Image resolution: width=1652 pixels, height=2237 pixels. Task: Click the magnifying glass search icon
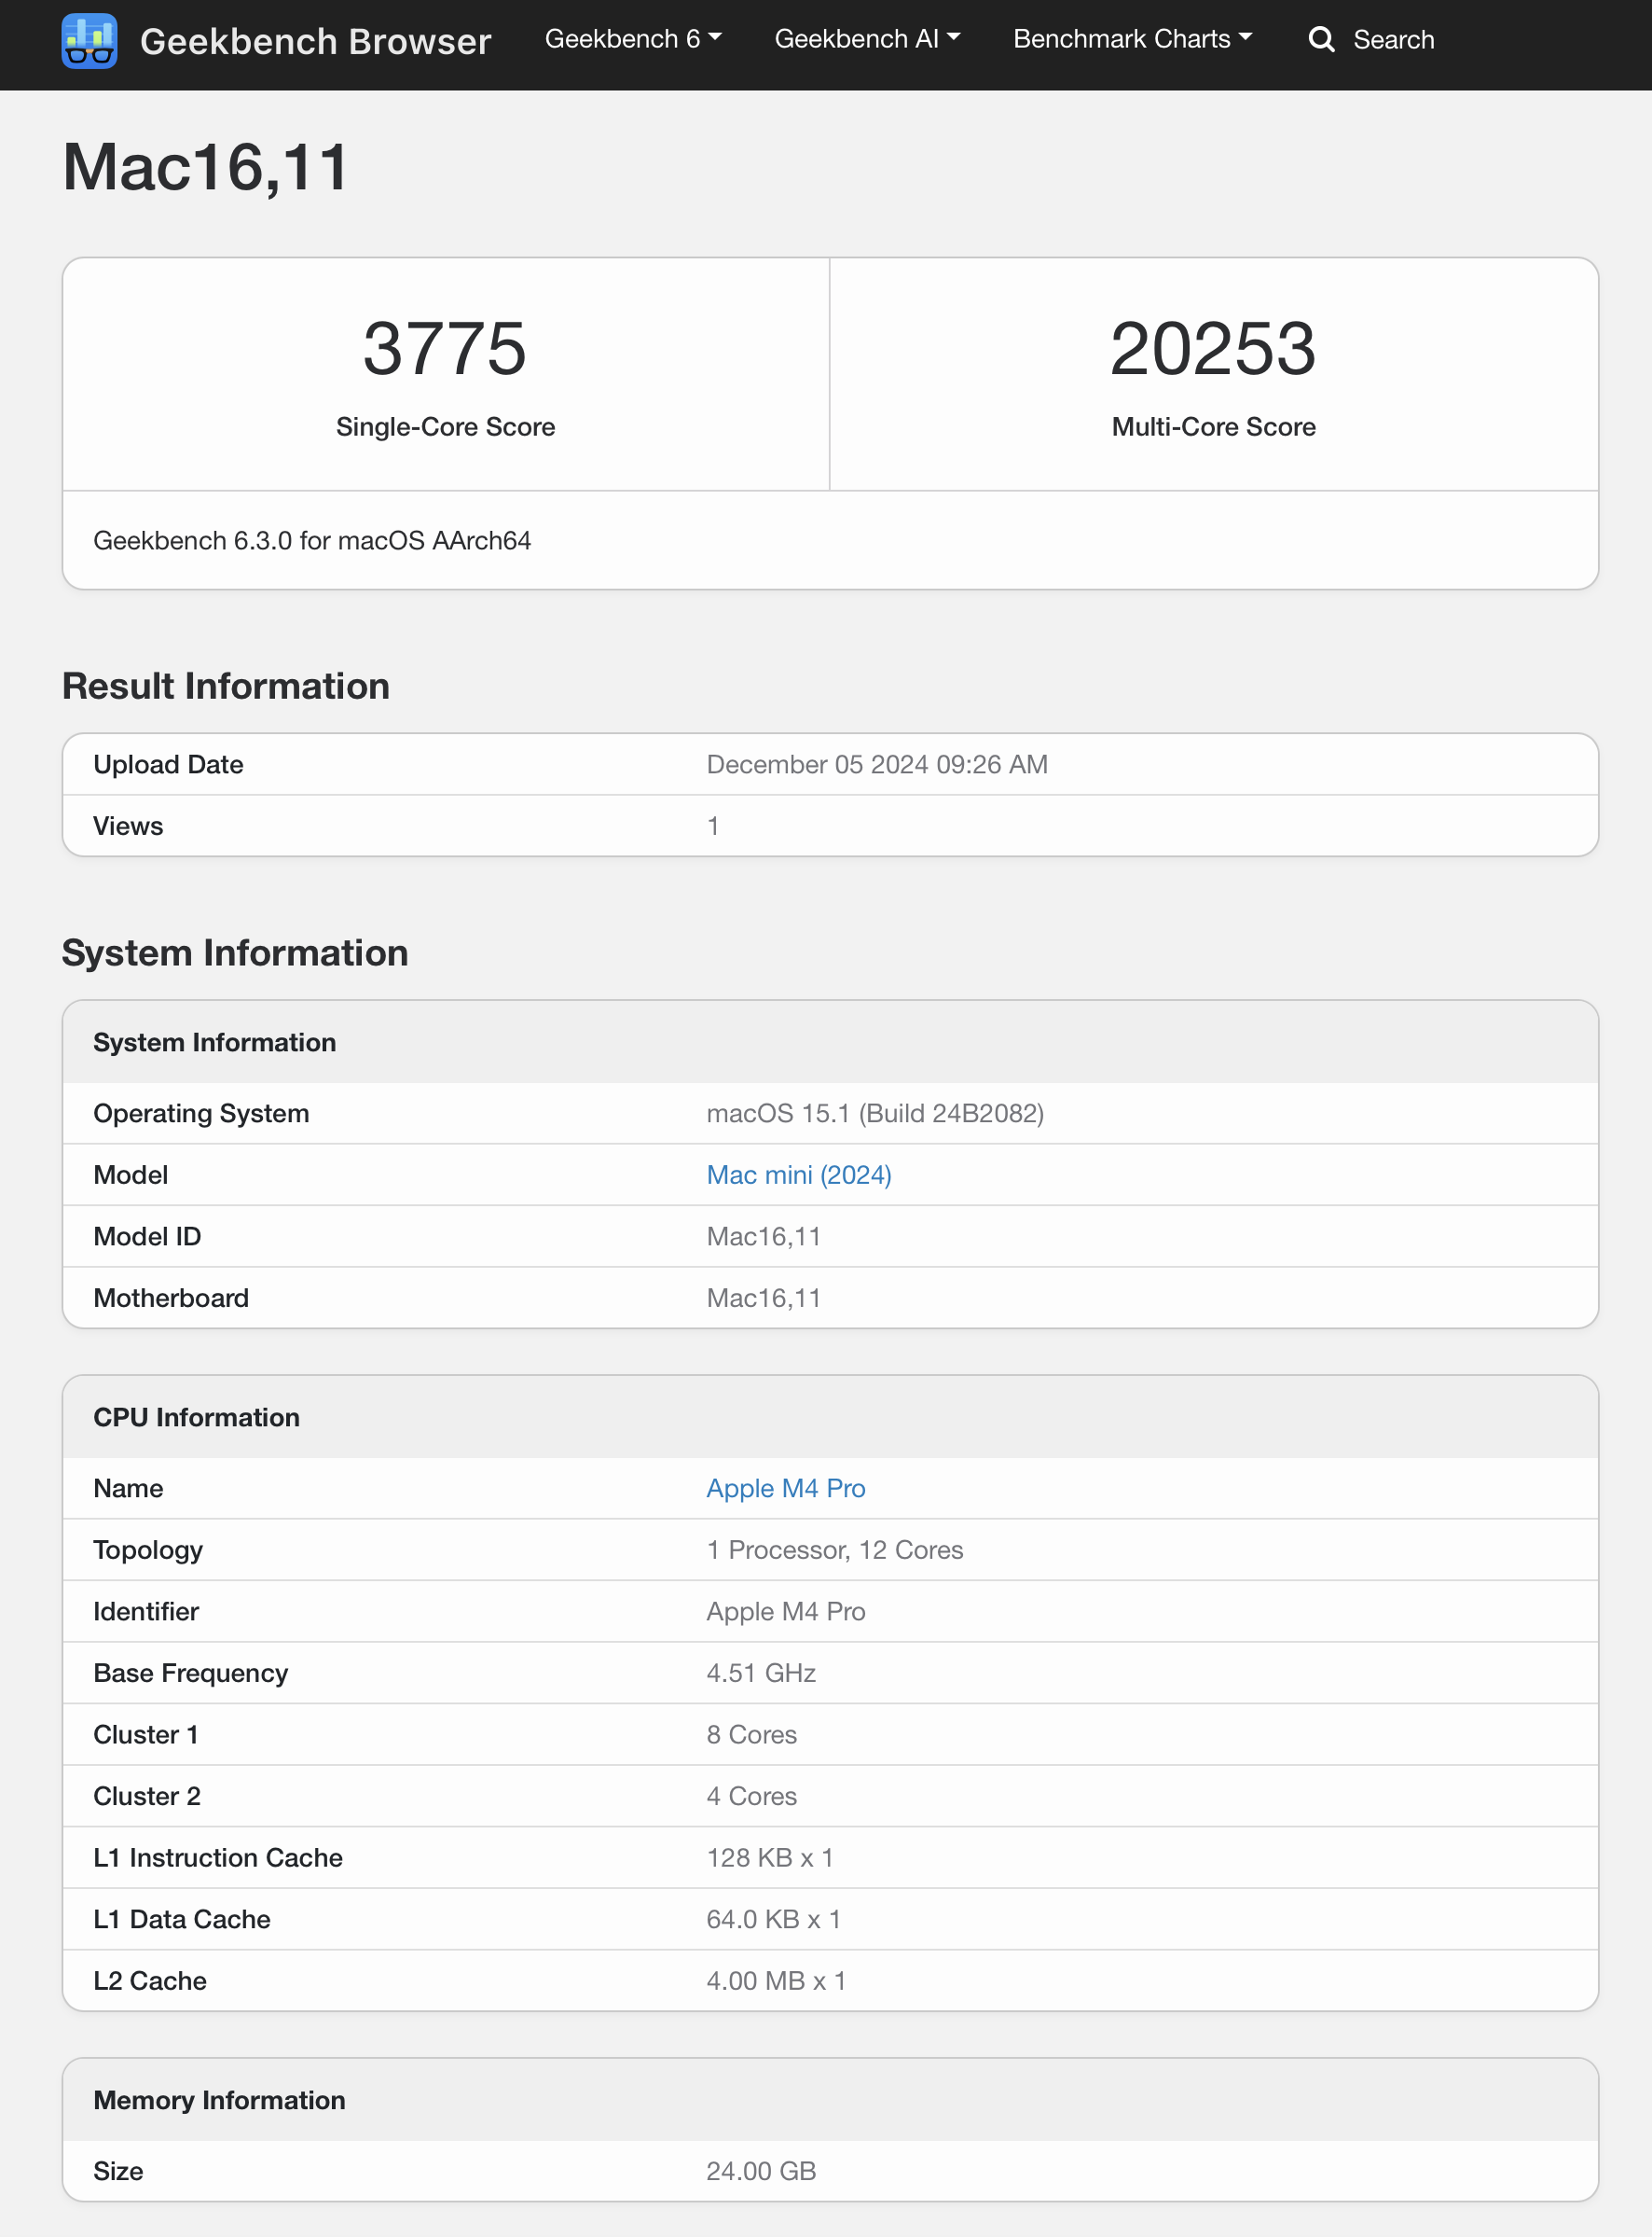coord(1322,39)
